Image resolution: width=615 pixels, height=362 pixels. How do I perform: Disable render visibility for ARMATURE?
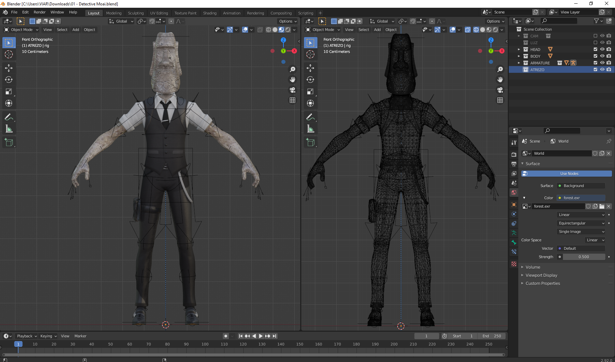609,63
